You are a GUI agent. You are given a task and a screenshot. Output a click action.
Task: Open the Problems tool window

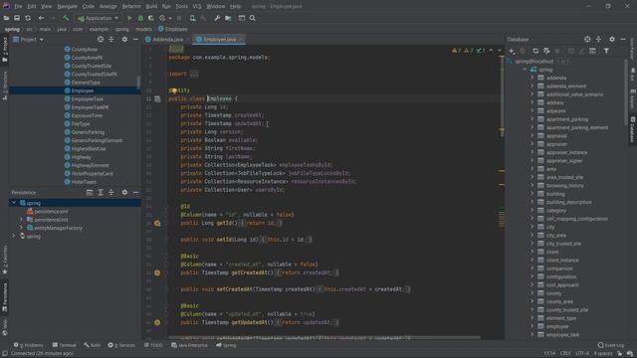(29, 345)
